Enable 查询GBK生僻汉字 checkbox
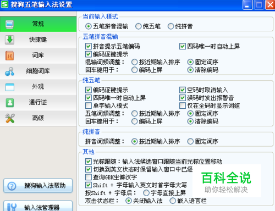Screen dimensions: 275x211 tap(89, 177)
